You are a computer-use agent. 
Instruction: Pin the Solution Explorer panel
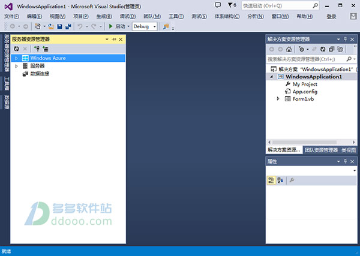coord(346,39)
